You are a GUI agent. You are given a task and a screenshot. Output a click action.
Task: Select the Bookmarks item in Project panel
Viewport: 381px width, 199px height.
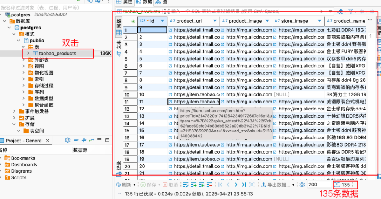pos(23,158)
